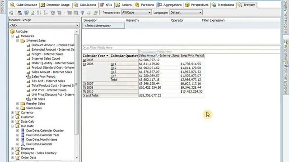Switch to the Dimension Usage tab
The height and width of the screenshot is (162, 289).
[55, 5]
